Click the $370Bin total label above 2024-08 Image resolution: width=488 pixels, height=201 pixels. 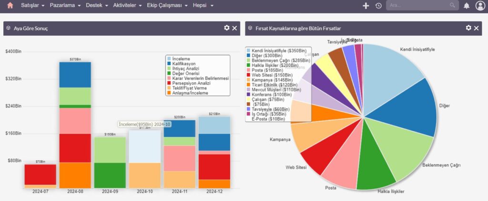[x=75, y=59]
